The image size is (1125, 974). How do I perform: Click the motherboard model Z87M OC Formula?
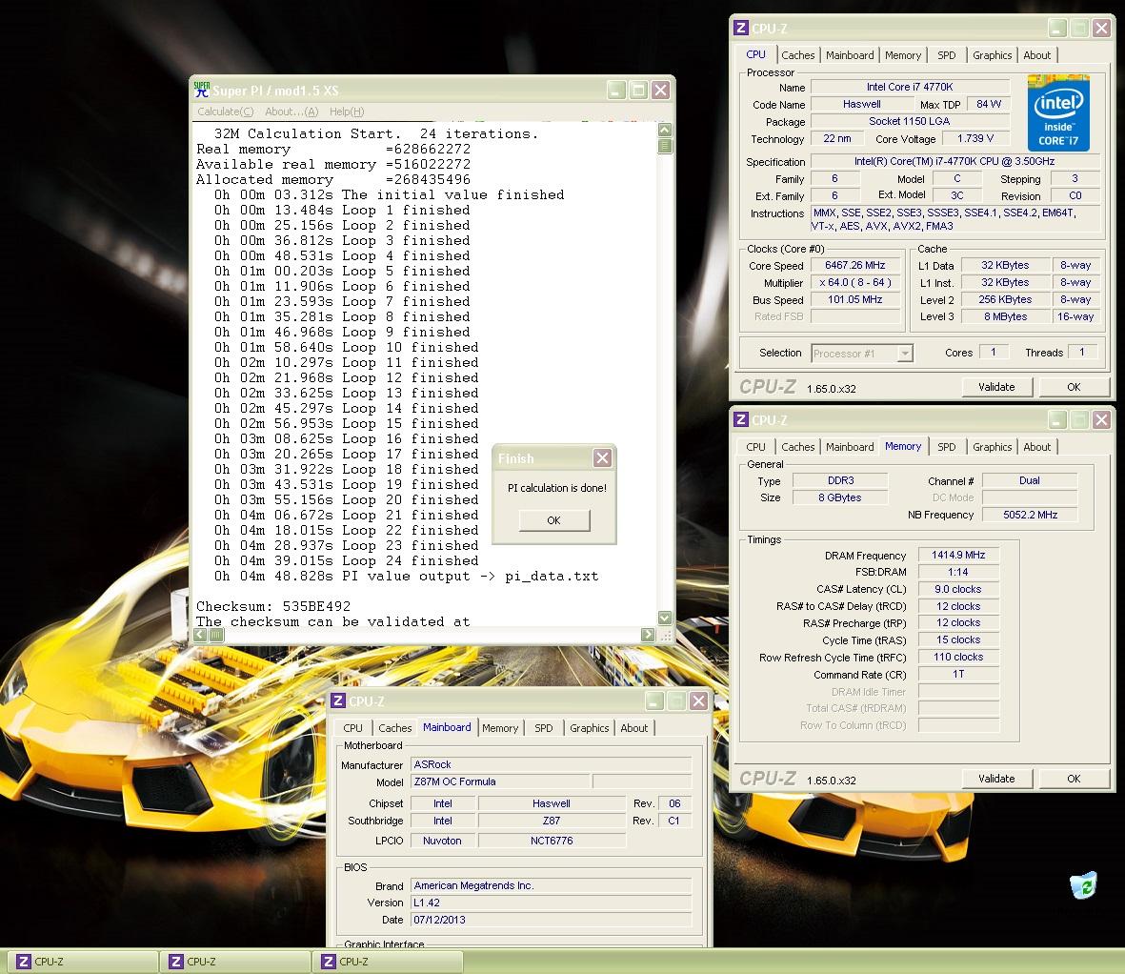pos(500,781)
